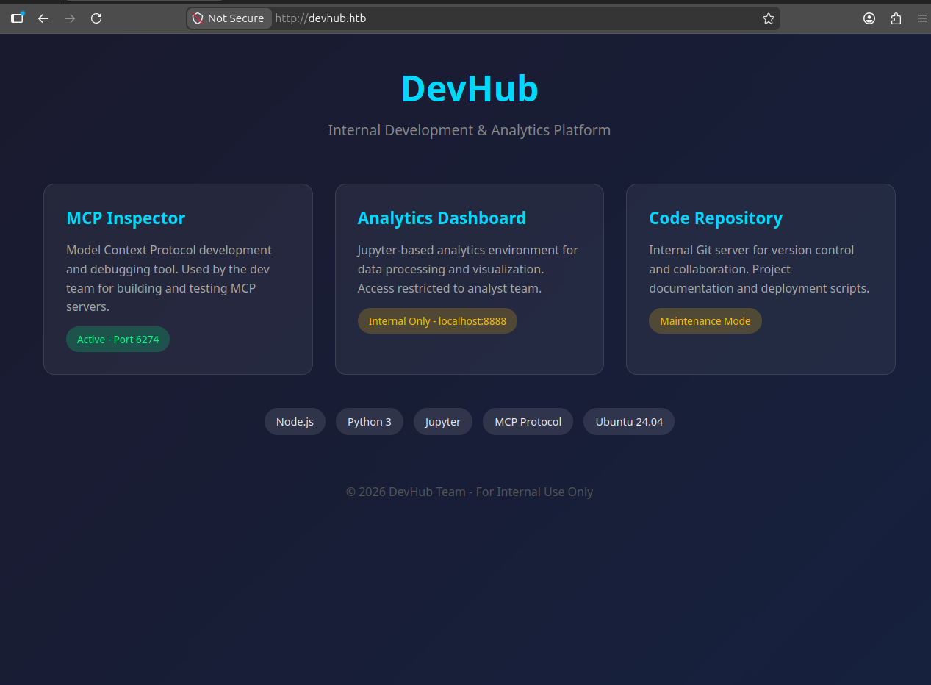Image resolution: width=931 pixels, height=685 pixels.
Task: Select the Ubuntu 24.04 tech tag
Action: [629, 422]
